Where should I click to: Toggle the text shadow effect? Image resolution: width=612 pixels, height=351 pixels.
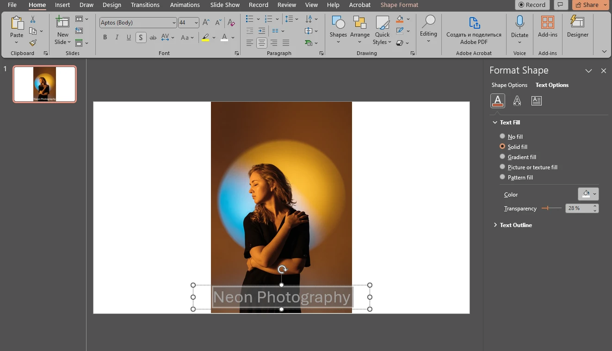141,37
